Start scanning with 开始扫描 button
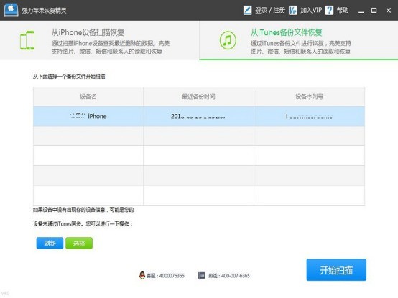The height and width of the screenshot is (298, 398). [336, 270]
